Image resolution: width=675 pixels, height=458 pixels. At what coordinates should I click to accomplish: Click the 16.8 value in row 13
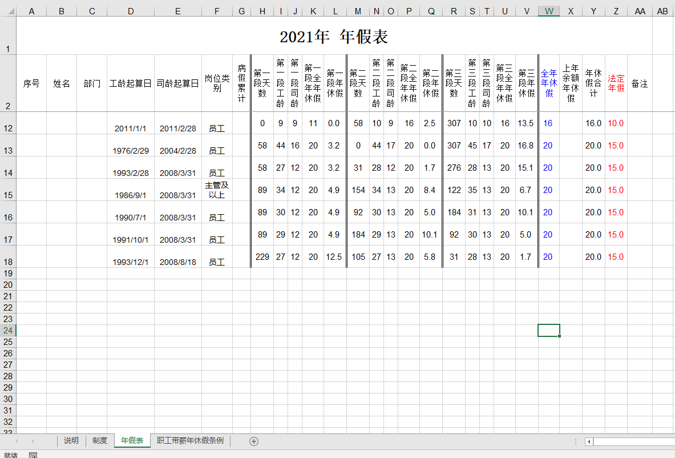526,146
